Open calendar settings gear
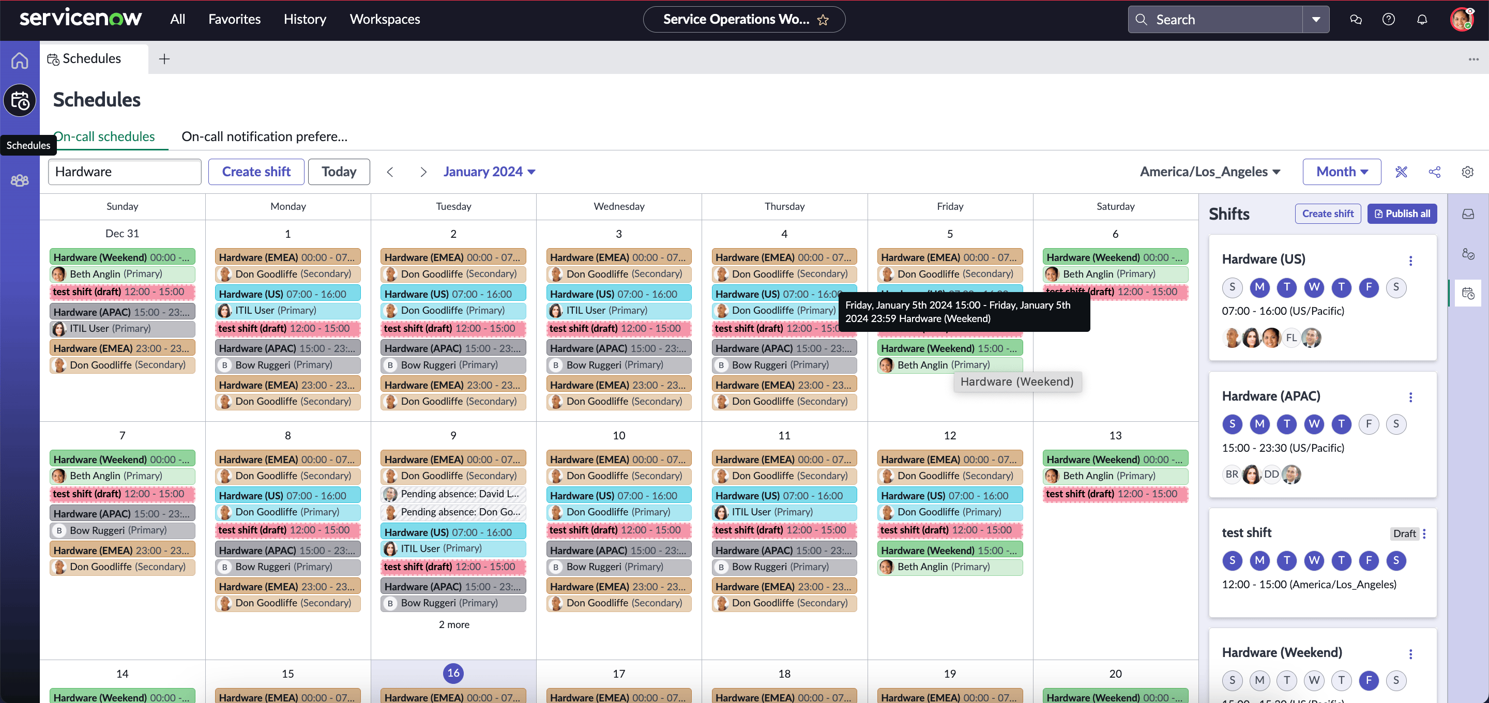Screen dimensions: 1489x703 pyautogui.click(x=1467, y=172)
